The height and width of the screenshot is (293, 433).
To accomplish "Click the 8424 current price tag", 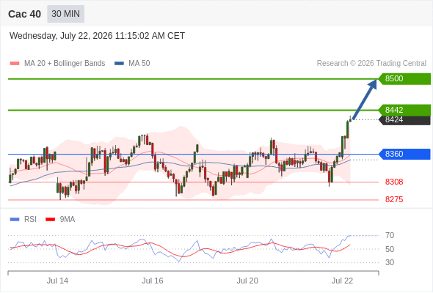I will tap(404, 120).
